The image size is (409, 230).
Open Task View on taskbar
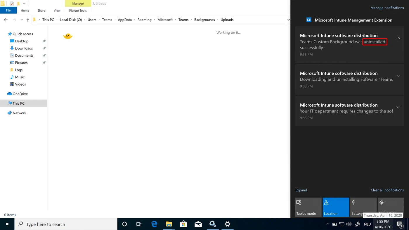click(x=139, y=224)
